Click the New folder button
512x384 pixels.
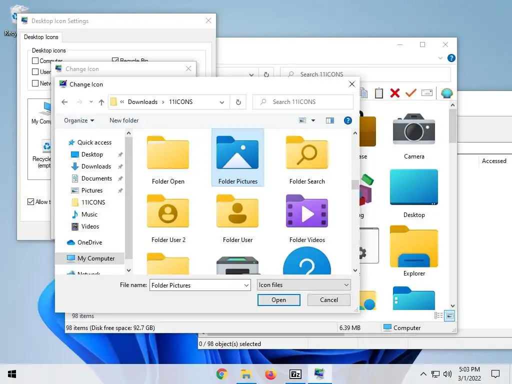pyautogui.click(x=124, y=120)
